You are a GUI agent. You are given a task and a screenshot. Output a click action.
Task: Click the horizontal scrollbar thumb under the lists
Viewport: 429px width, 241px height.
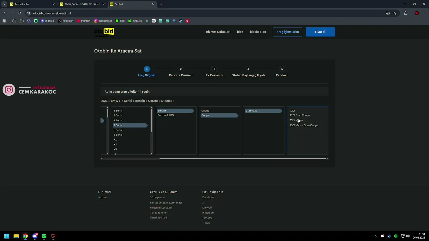(x=243, y=159)
